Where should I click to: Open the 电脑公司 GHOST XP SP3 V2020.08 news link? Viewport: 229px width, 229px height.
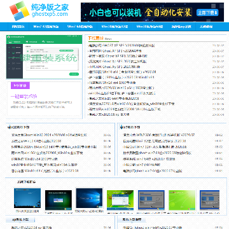click(121, 46)
